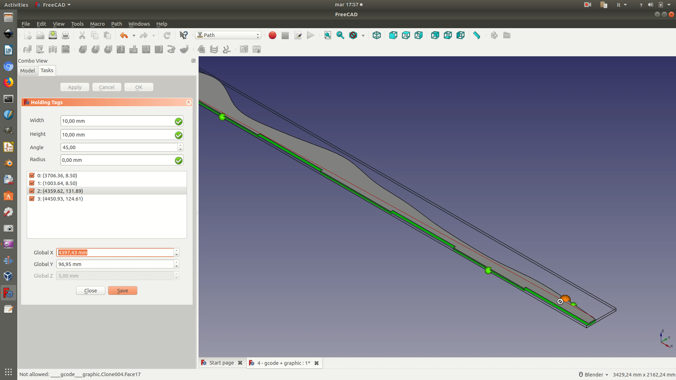Open the draw style dropdown arrow
Image resolution: width=676 pixels, height=380 pixels.
363,36
